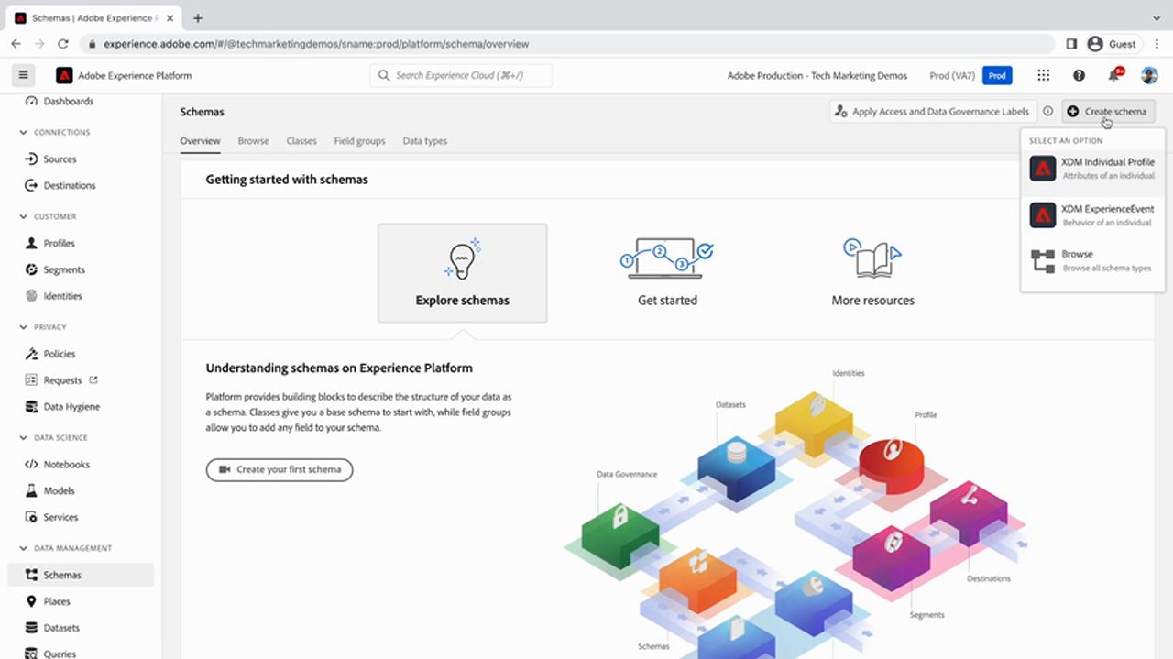Click the Models icon in sidebar

click(x=31, y=491)
